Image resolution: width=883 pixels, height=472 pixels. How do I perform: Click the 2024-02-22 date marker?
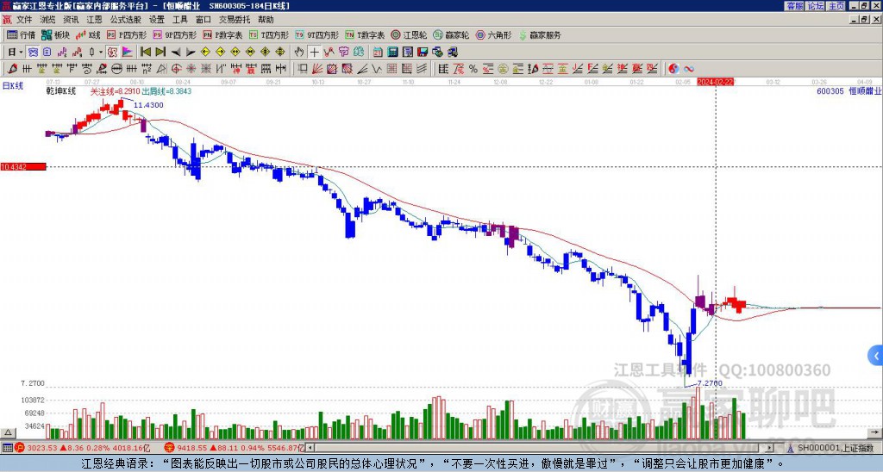point(715,82)
